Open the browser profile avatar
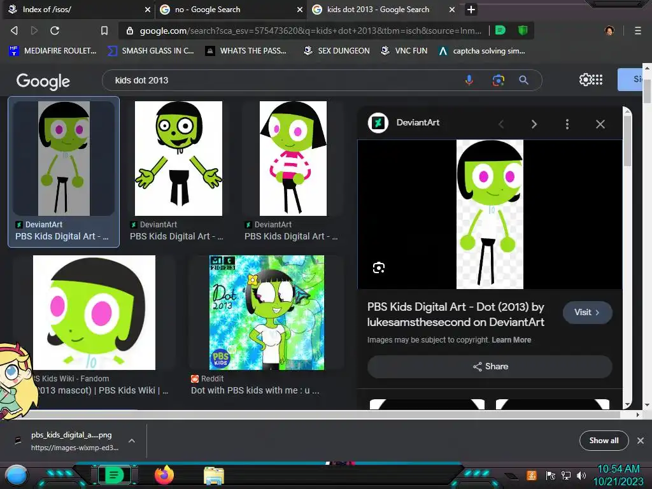 coord(609,31)
